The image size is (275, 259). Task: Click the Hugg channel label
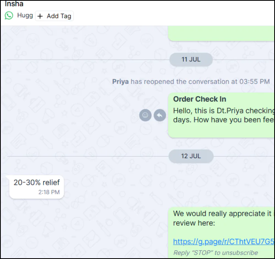pos(25,15)
